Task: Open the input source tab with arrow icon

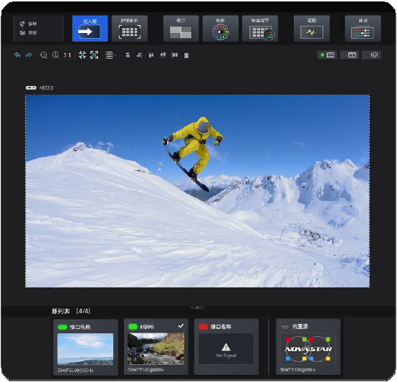Action: (90, 29)
